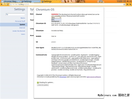This screenshot has height=99, width=132.
Task: Click the Checking for updates... status text
Action: point(46,82)
